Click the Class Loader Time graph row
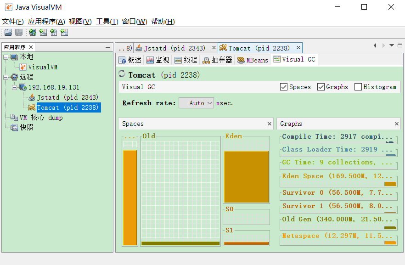 338,152
